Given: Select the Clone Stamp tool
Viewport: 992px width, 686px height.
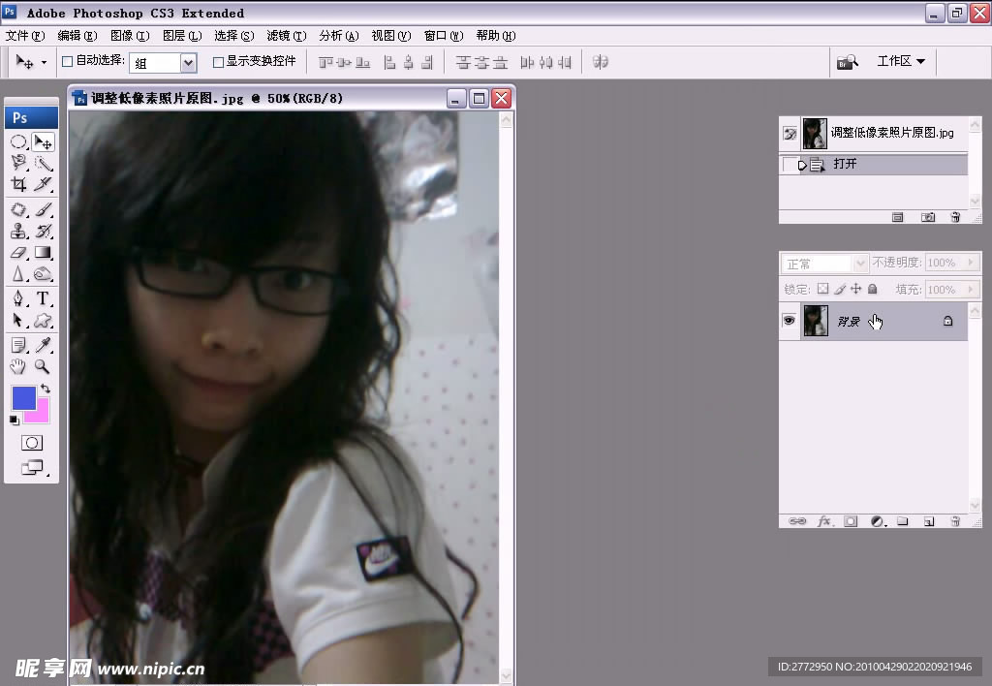Looking at the screenshot, I should (x=18, y=231).
